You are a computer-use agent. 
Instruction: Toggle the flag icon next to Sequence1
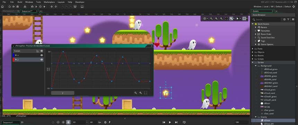coord(23,122)
